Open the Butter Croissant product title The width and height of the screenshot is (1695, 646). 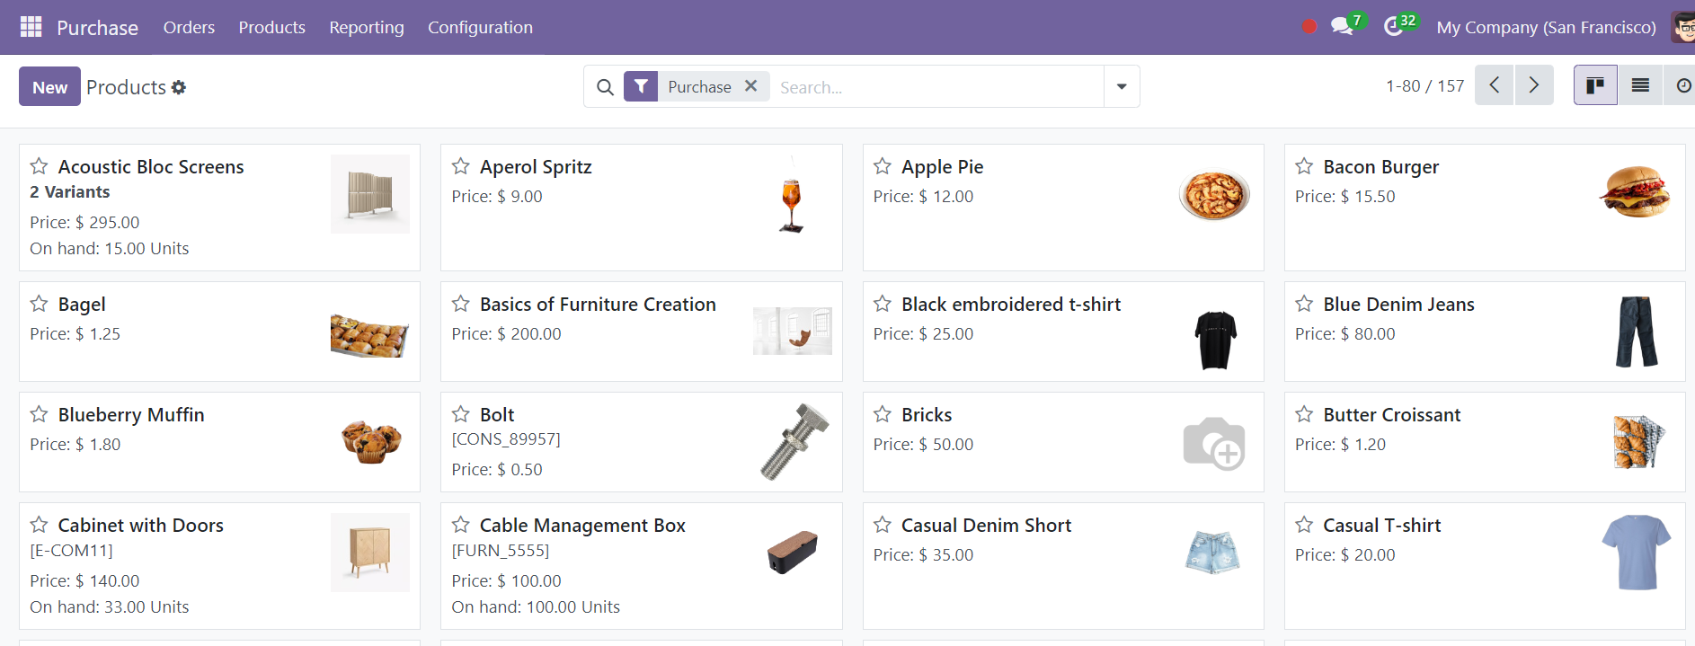(x=1391, y=415)
